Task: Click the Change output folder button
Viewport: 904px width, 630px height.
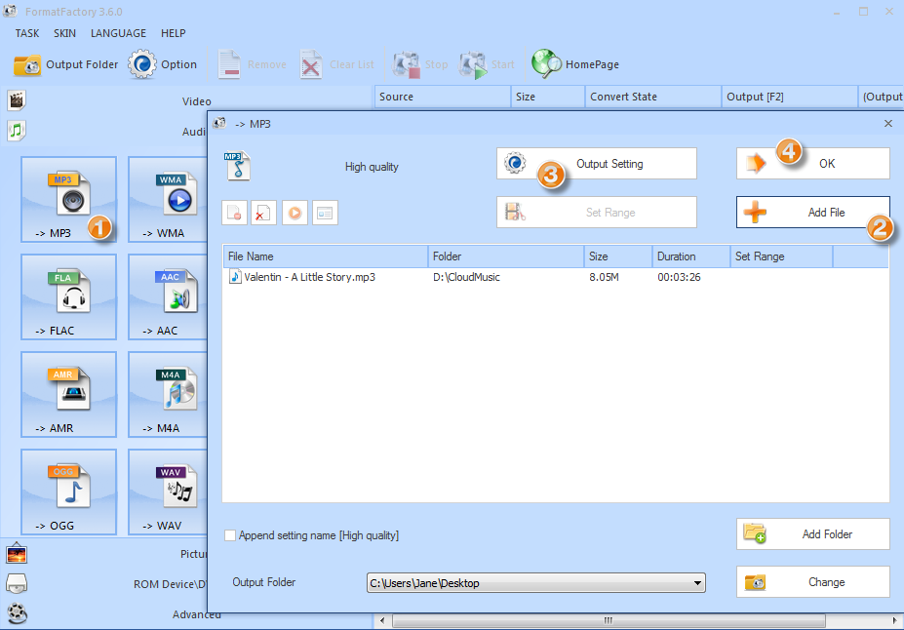Action: [812, 582]
